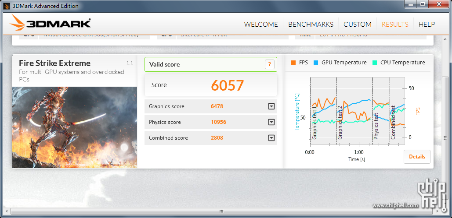Open the WELCOME tab
This screenshot has height=218, width=452.
click(261, 25)
